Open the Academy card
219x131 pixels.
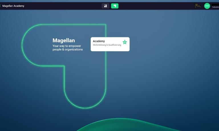click(x=110, y=44)
